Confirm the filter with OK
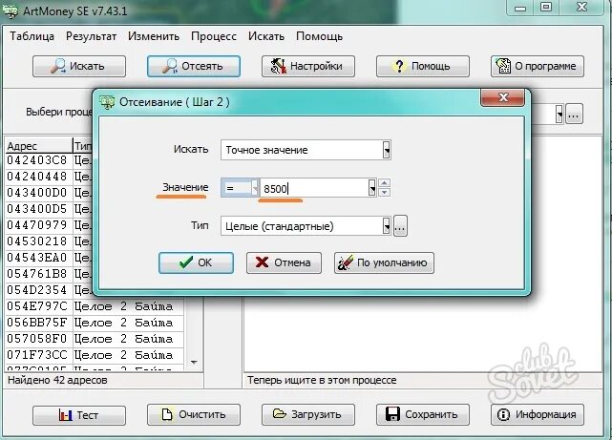 pyautogui.click(x=196, y=262)
